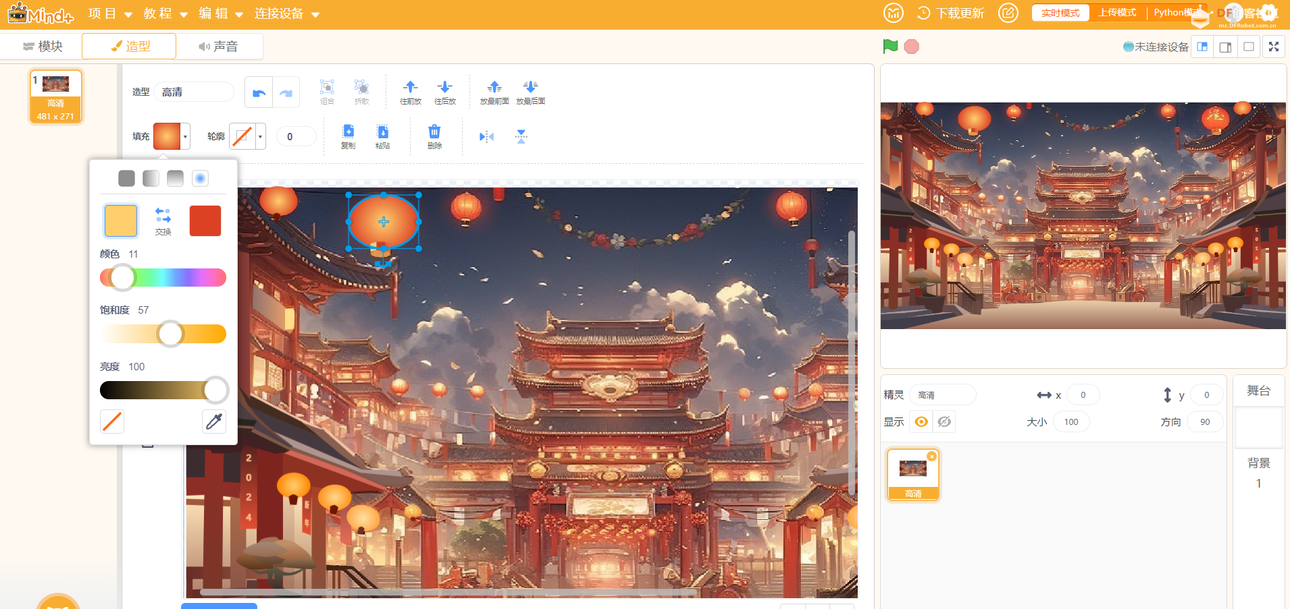
Task: Adjust the 饱和度 saturation slider
Action: pos(163,334)
